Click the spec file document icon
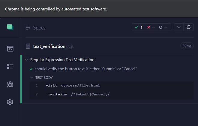Screen dimensions: 198x126 click(28, 46)
